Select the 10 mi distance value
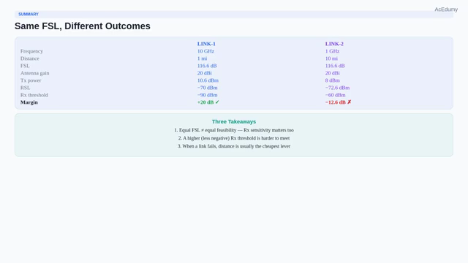The width and height of the screenshot is (468, 263). [331, 58]
